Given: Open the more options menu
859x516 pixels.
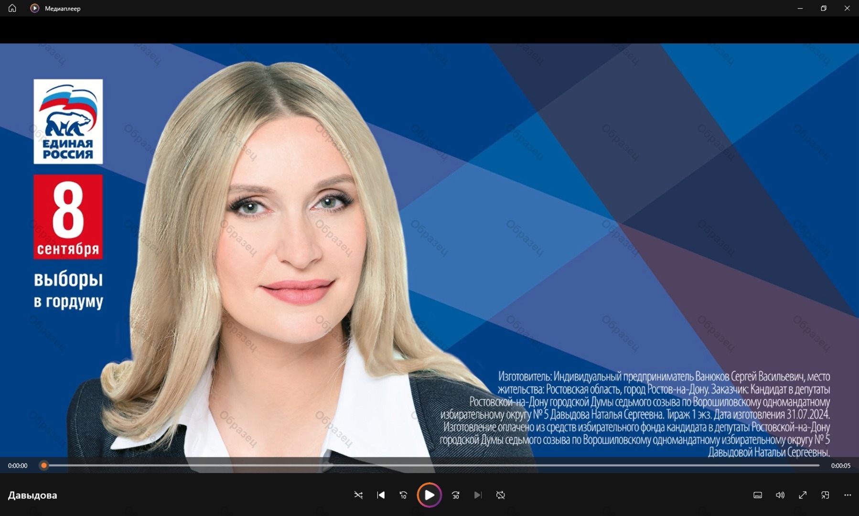Looking at the screenshot, I should pyautogui.click(x=848, y=495).
